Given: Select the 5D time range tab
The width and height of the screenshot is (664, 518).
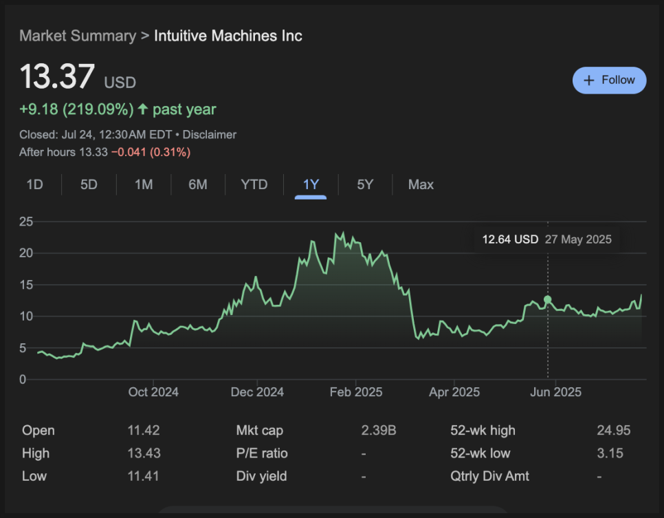Looking at the screenshot, I should [x=89, y=184].
